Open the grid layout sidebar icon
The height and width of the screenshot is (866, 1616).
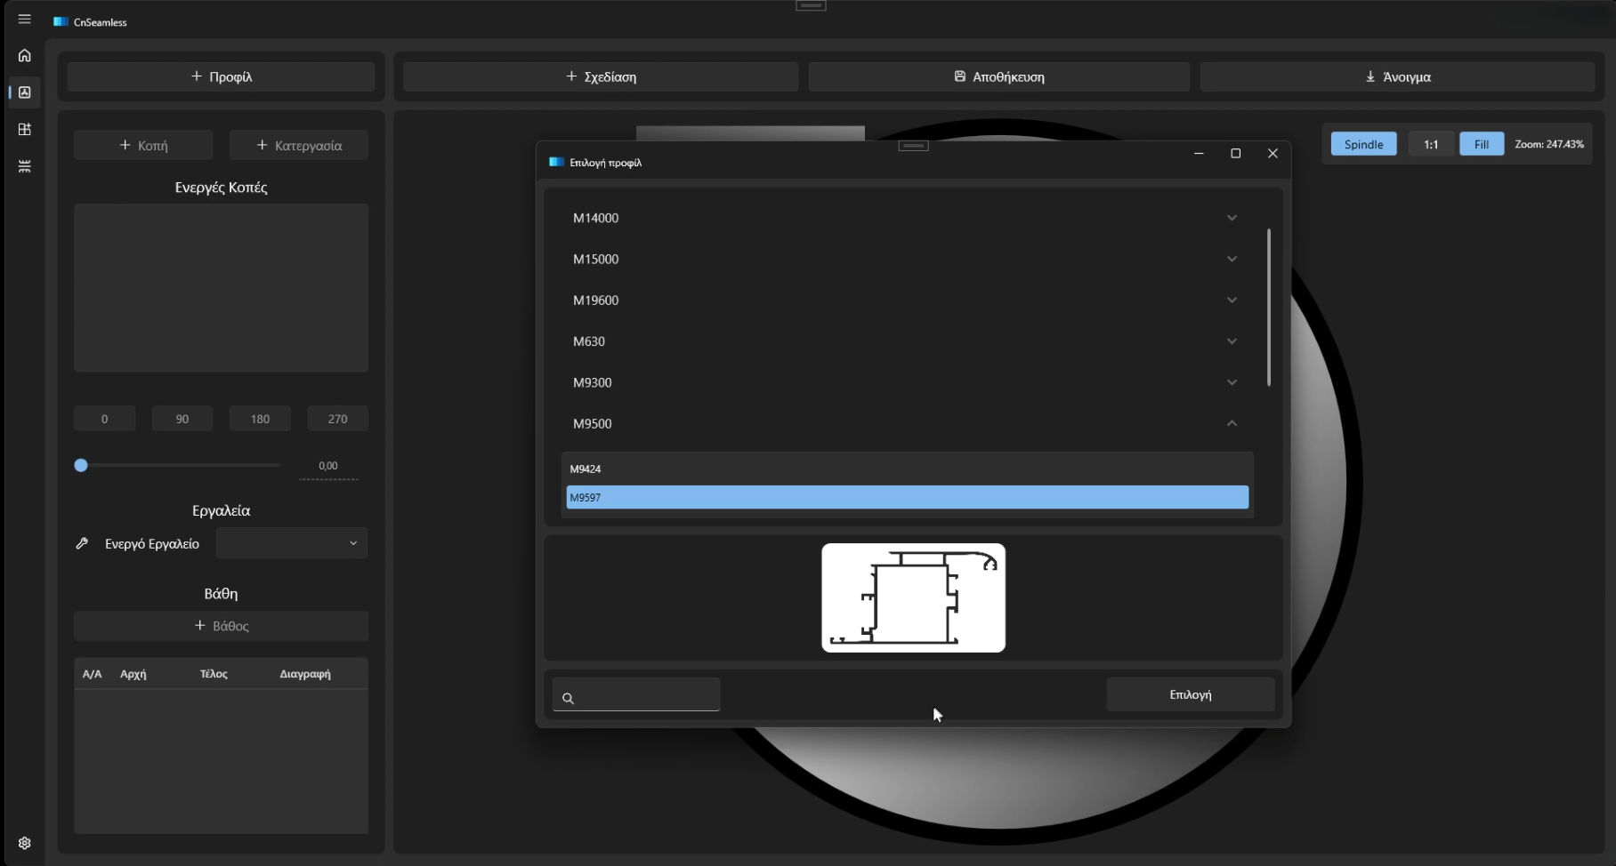coord(24,130)
